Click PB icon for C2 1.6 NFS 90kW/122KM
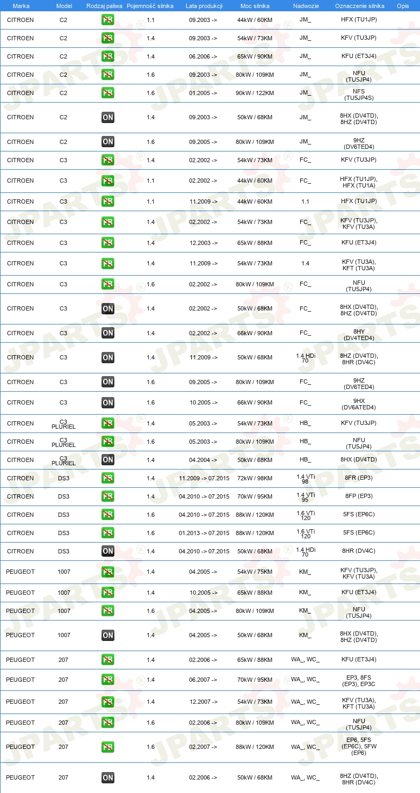The height and width of the screenshot is (793, 420). coord(108,93)
